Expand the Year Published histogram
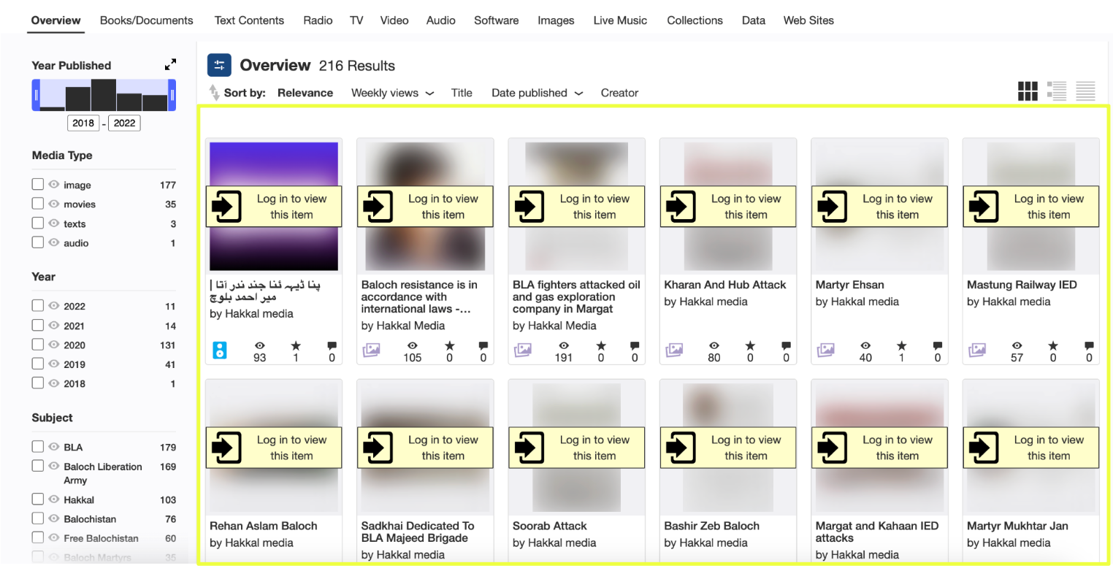 click(170, 65)
